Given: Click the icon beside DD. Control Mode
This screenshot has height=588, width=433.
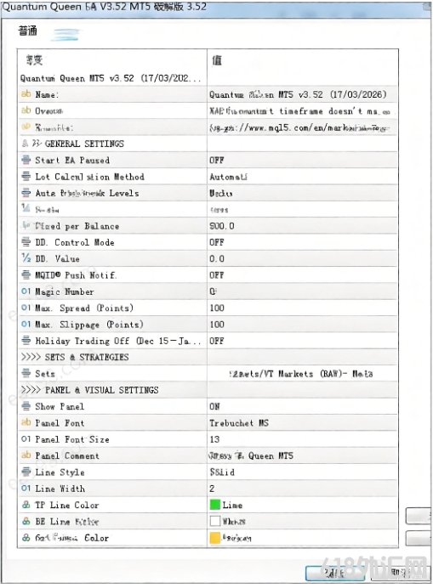Looking at the screenshot, I should [x=26, y=242].
